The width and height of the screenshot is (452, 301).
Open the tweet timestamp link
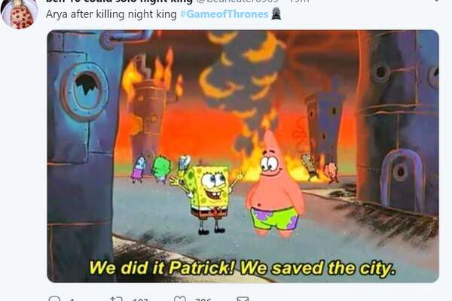(x=300, y=2)
